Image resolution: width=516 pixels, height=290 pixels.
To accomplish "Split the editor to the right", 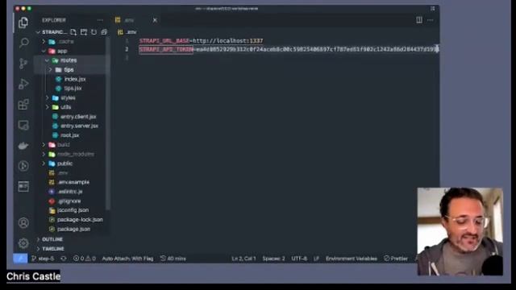I will (x=419, y=20).
